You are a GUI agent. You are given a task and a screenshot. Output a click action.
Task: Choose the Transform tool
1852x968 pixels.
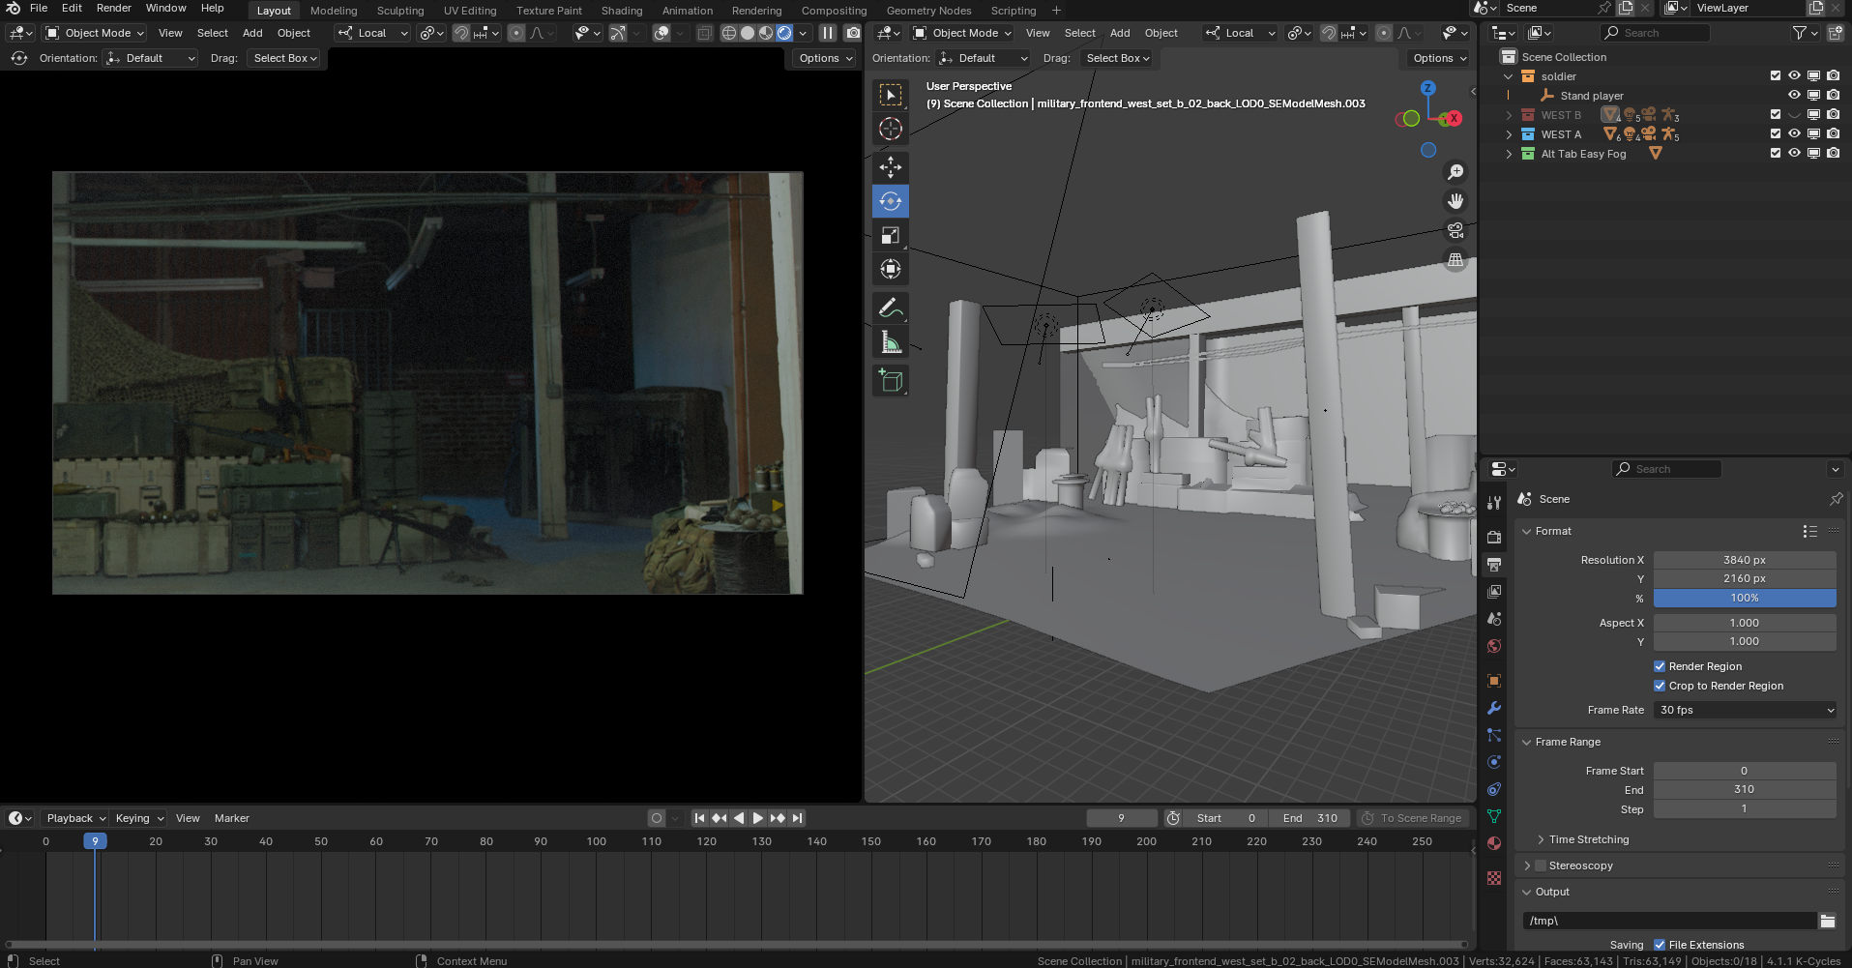tap(891, 269)
